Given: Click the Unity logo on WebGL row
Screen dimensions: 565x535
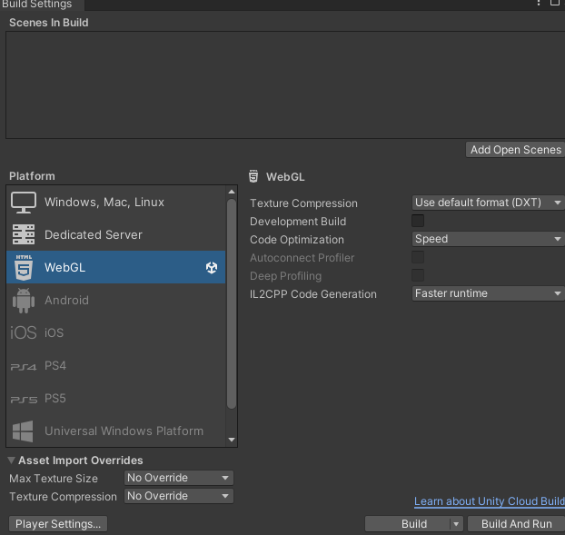Looking at the screenshot, I should pos(212,267).
